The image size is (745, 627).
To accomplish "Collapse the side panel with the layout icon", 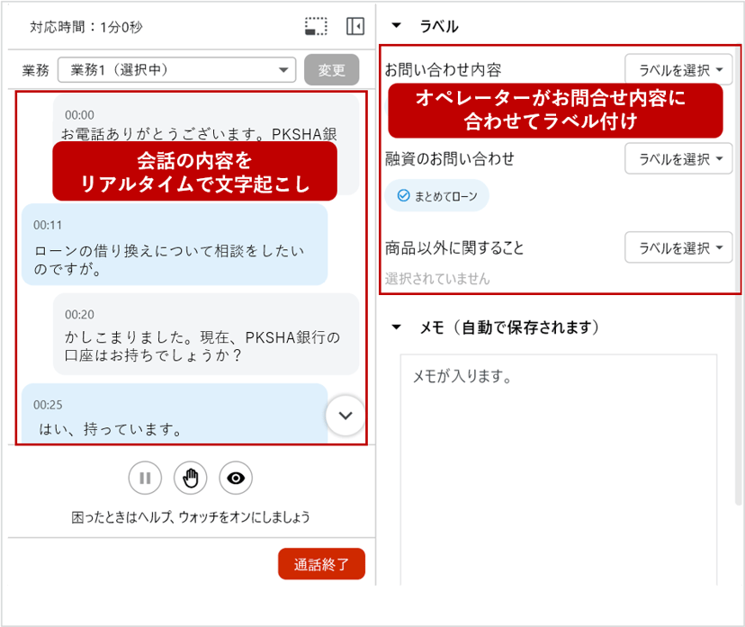I will coord(355,27).
